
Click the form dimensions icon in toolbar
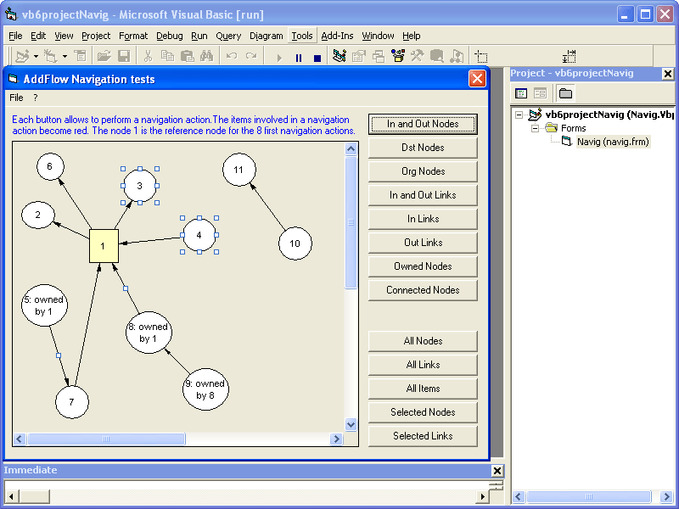(569, 57)
